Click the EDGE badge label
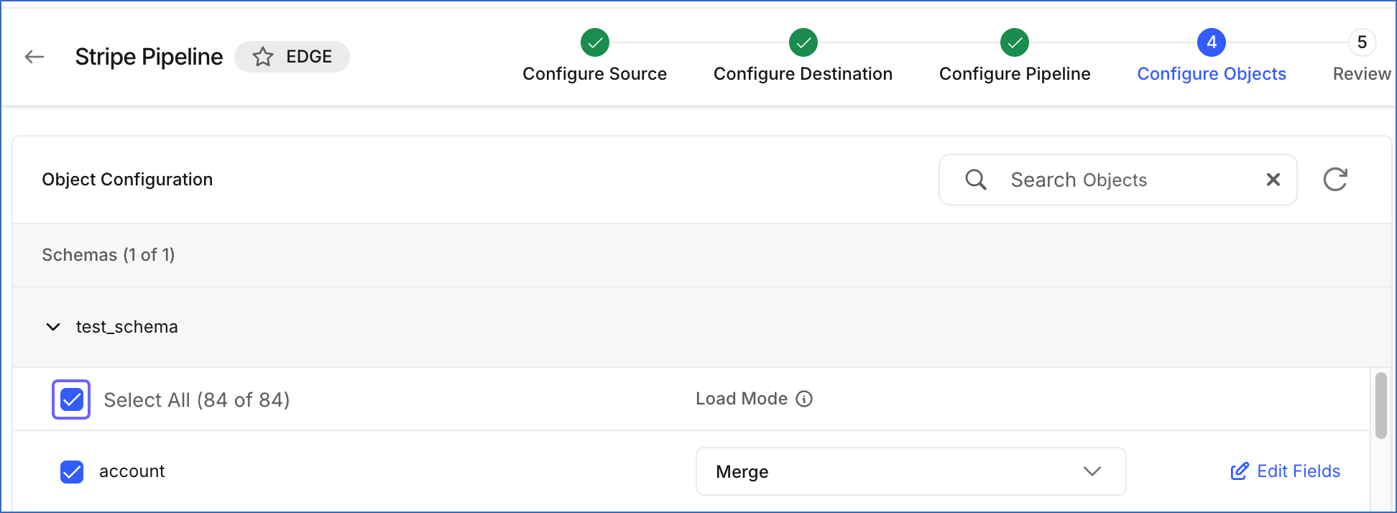This screenshot has width=1397, height=513. 309,57
